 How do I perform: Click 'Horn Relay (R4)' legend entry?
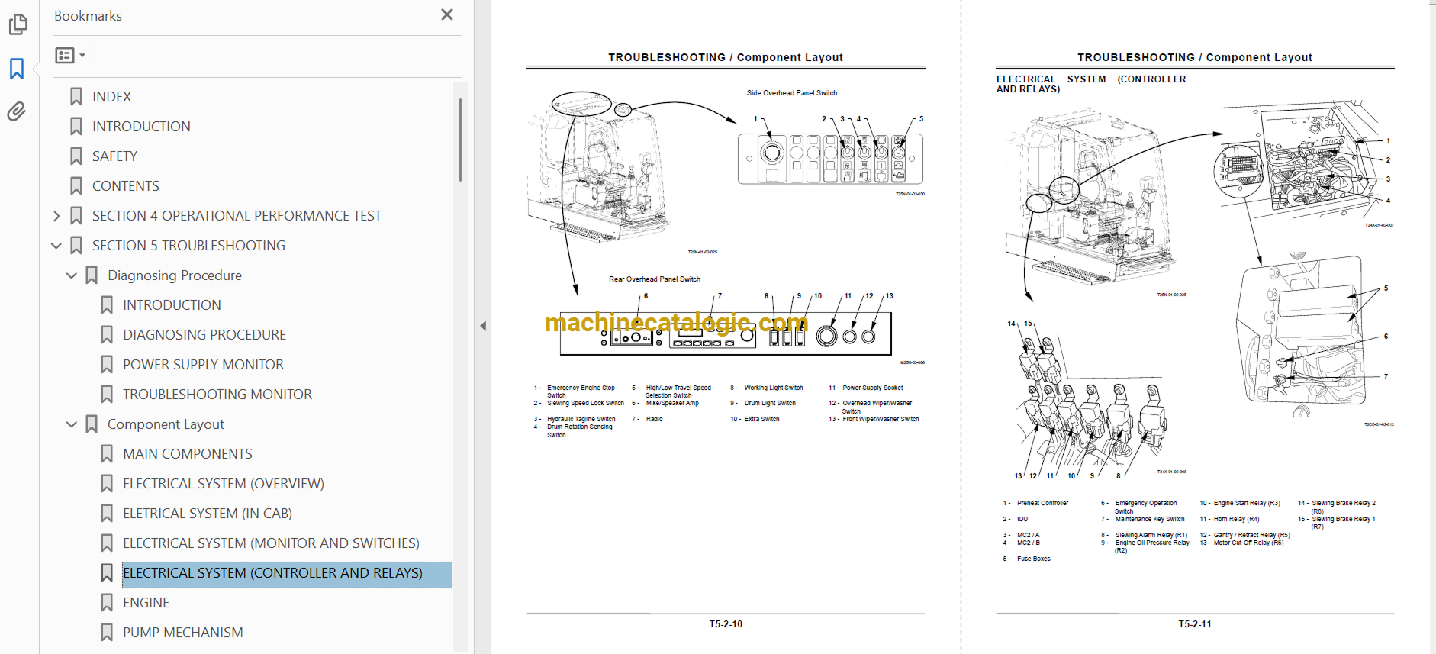1236,520
